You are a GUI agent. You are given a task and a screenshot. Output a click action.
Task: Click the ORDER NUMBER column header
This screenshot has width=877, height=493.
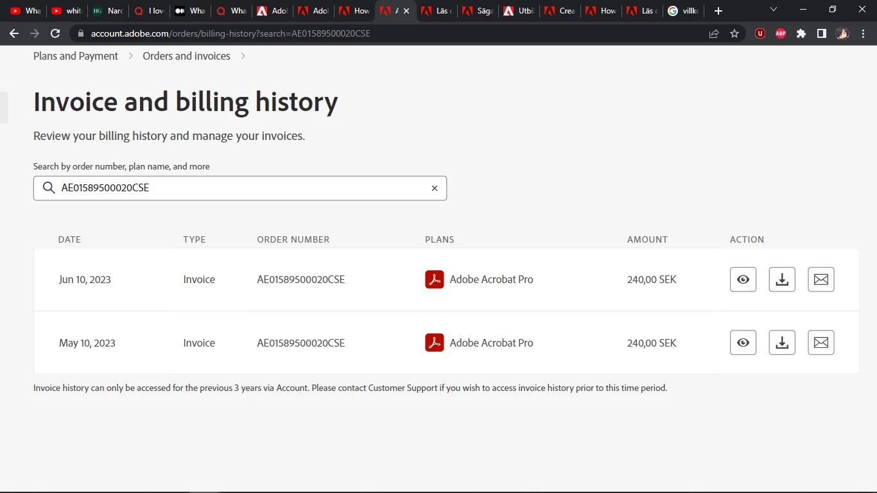[293, 239]
